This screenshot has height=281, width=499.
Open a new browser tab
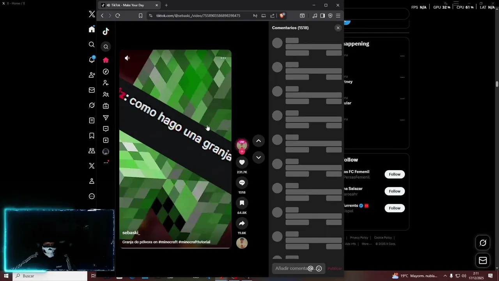tap(166, 5)
